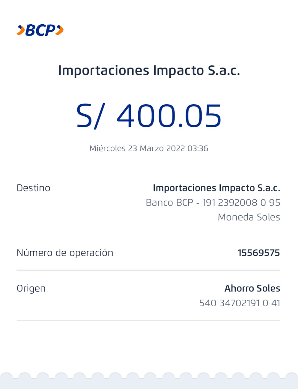
Task: Click the divider line below Número de operación
Action: (148, 270)
